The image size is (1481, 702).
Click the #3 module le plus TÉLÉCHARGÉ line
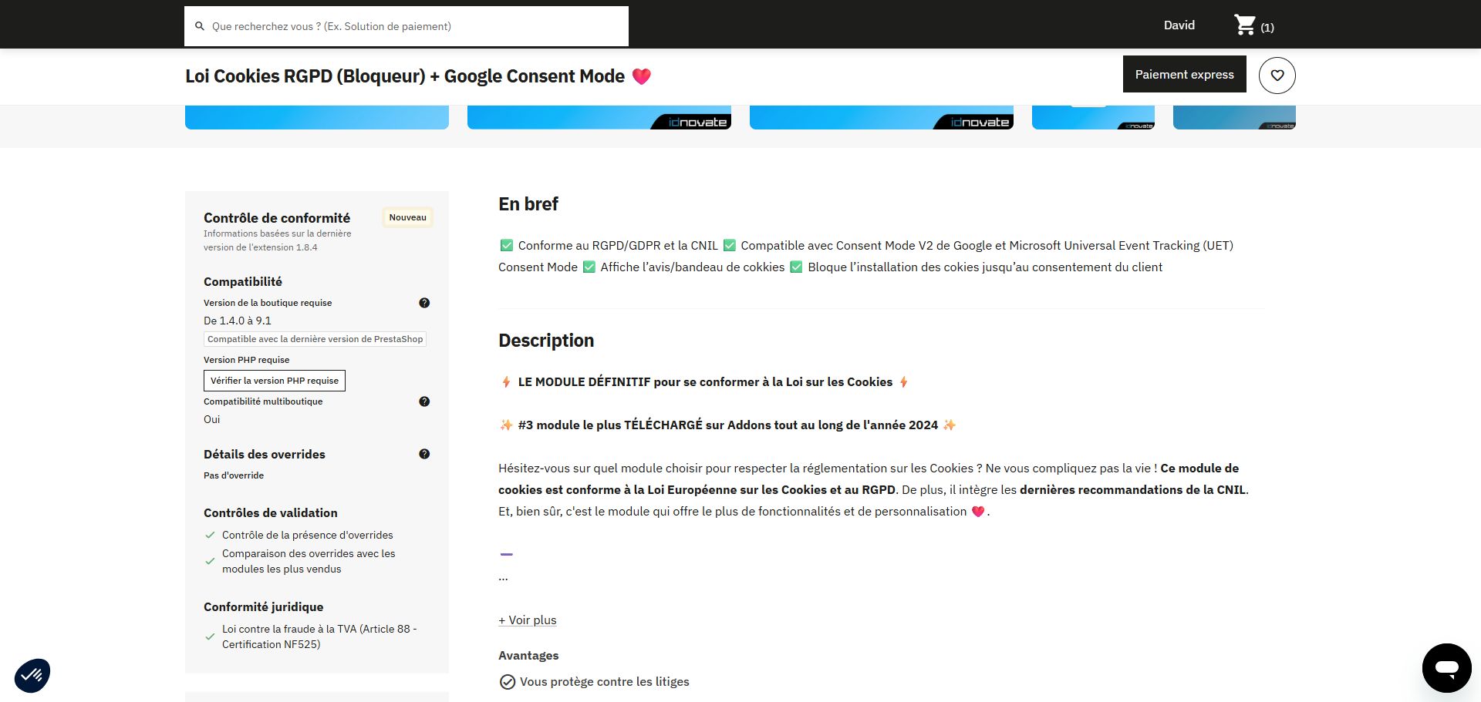coord(728,425)
